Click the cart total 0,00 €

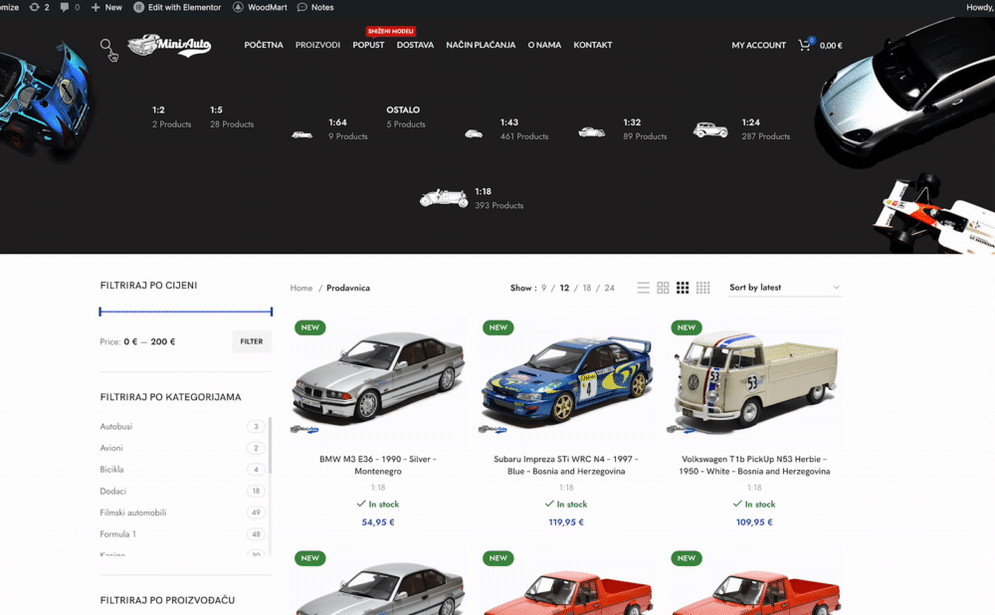(x=831, y=46)
